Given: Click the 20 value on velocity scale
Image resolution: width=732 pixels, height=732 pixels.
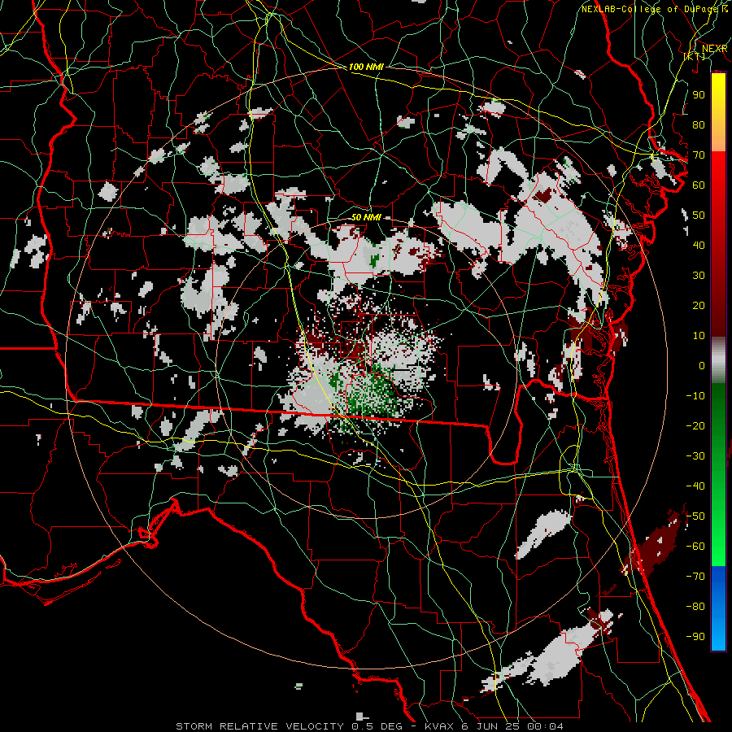Looking at the screenshot, I should [699, 306].
